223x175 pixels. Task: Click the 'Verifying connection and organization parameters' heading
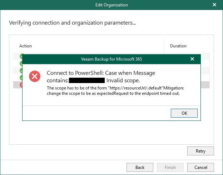(73, 23)
